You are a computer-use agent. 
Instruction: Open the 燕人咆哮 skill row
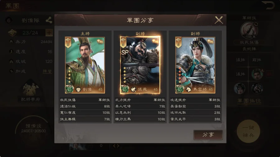[140, 106]
